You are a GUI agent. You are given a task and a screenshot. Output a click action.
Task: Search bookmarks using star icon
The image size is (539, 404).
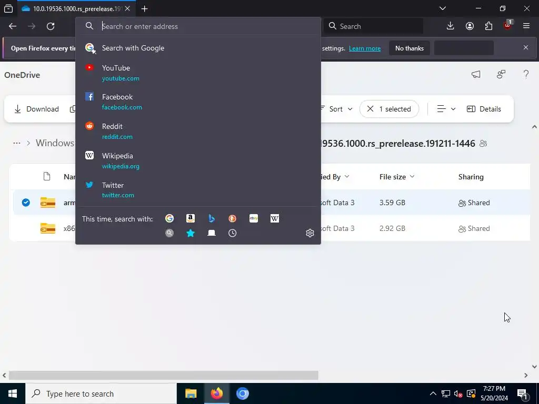pyautogui.click(x=191, y=233)
